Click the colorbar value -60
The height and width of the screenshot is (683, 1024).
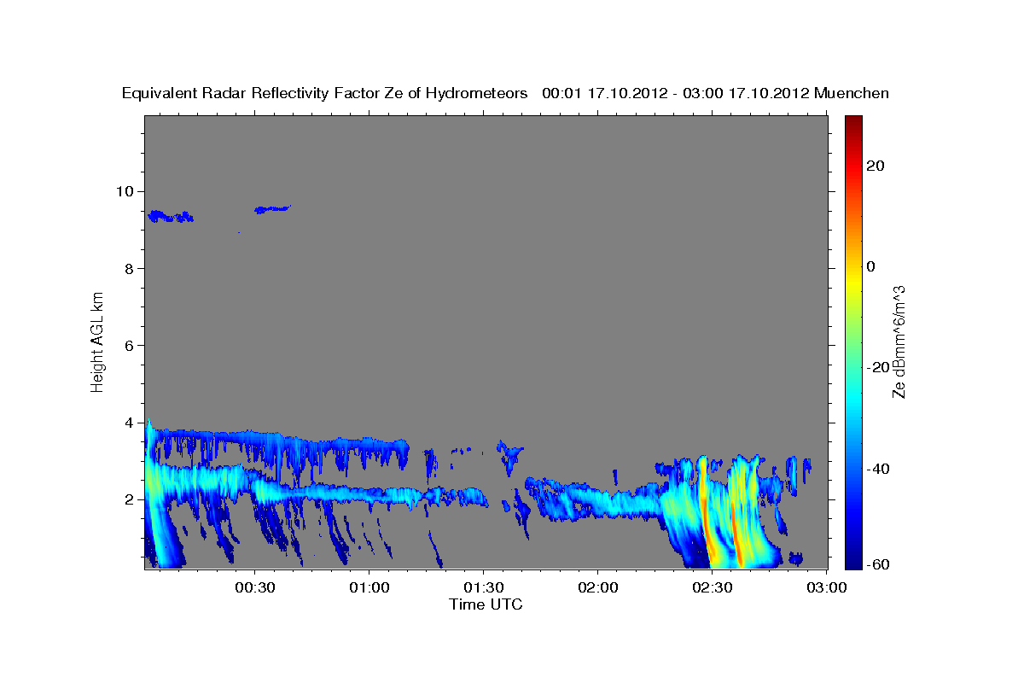[877, 564]
